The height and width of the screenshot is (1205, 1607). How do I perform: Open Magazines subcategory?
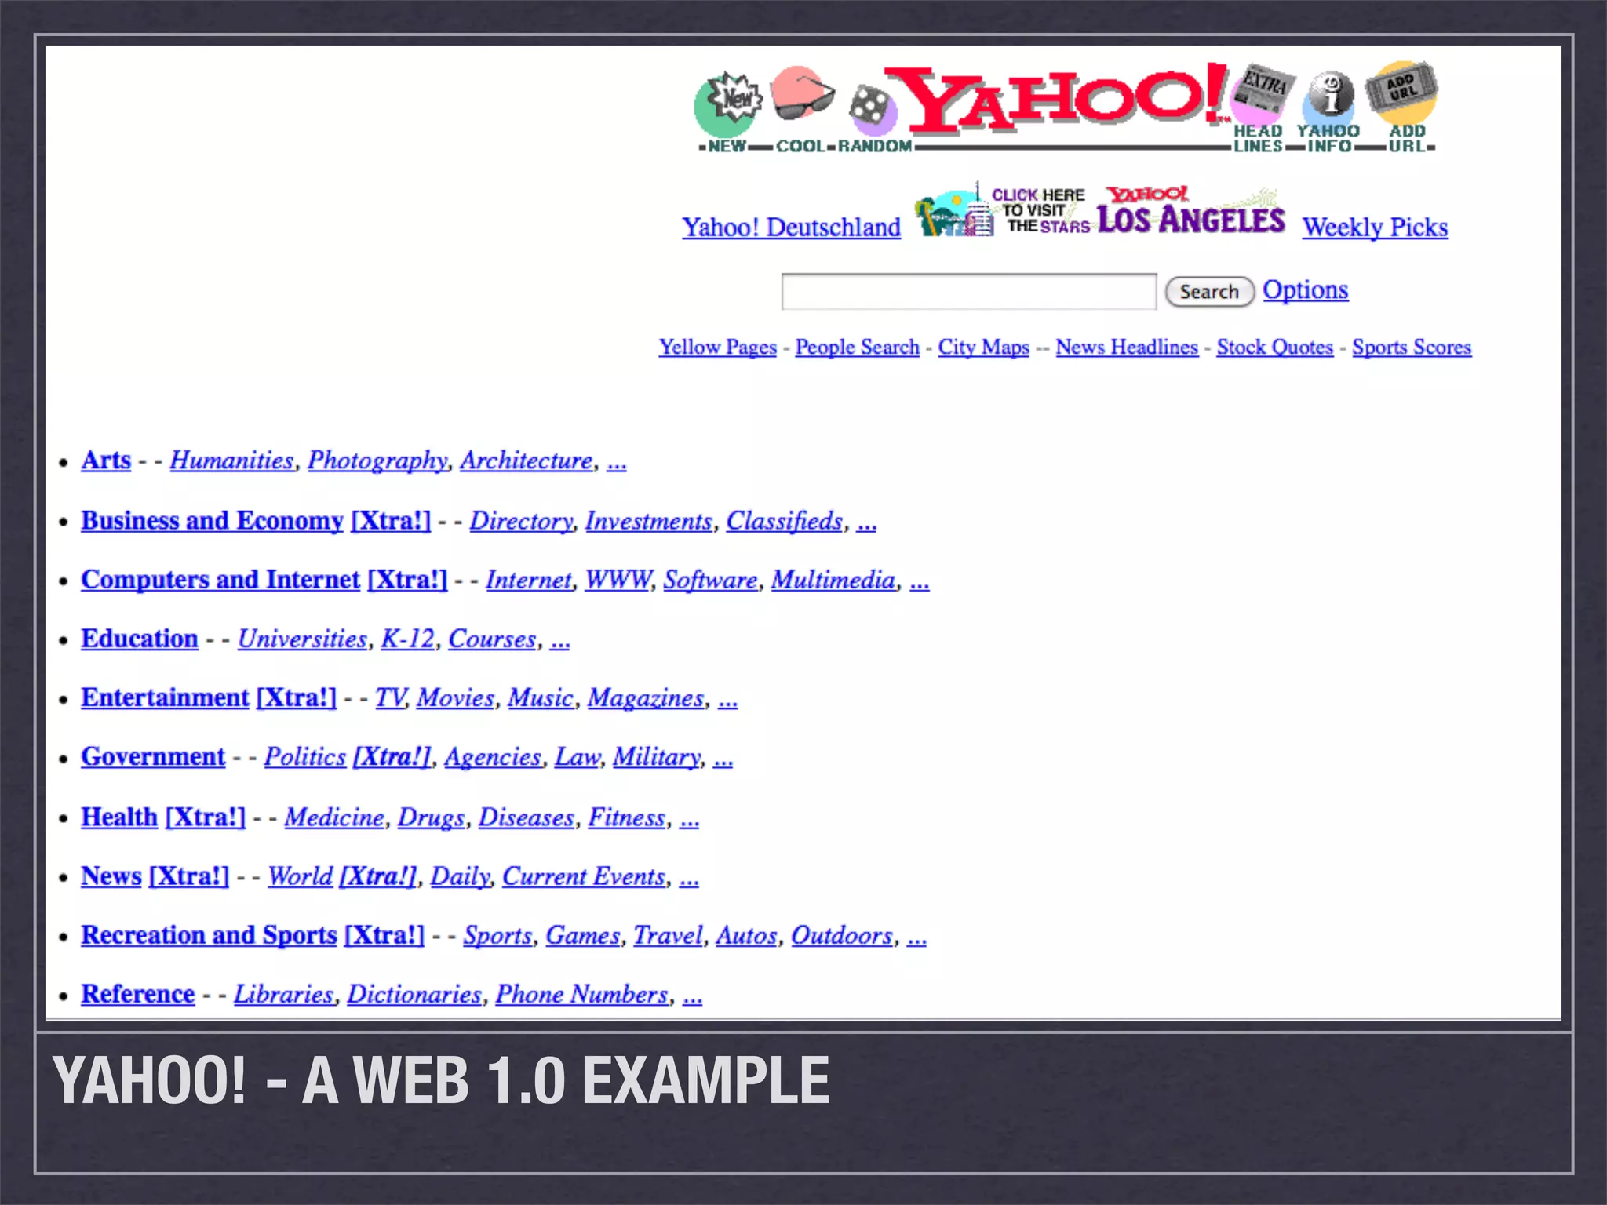pos(646,699)
